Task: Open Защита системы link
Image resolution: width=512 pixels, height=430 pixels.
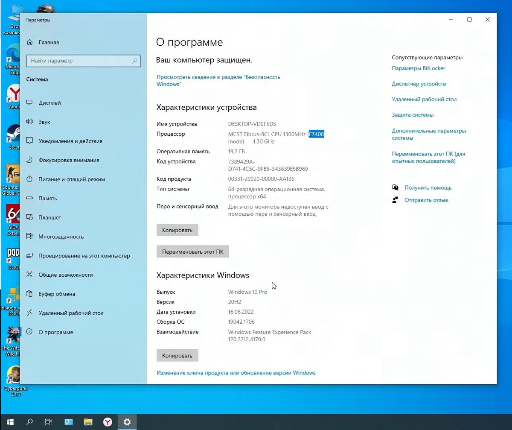Action: tap(413, 115)
